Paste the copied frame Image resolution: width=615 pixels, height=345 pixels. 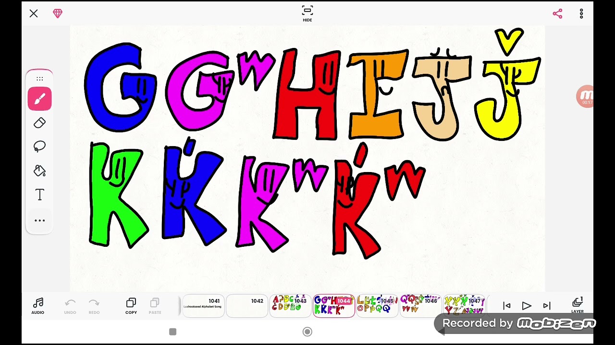[155, 306]
